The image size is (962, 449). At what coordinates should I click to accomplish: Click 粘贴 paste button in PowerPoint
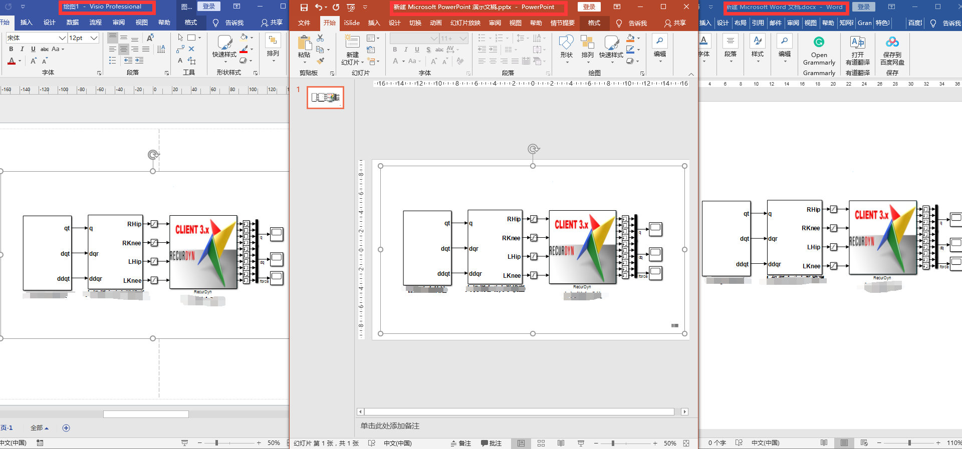(304, 49)
